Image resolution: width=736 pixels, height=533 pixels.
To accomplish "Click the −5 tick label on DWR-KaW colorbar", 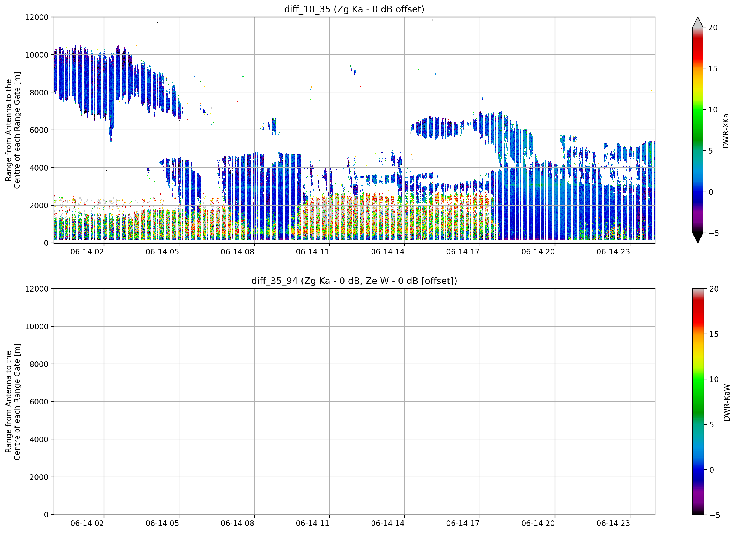I will (x=714, y=515).
